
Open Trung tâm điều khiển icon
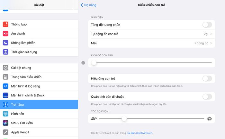(x=6, y=77)
